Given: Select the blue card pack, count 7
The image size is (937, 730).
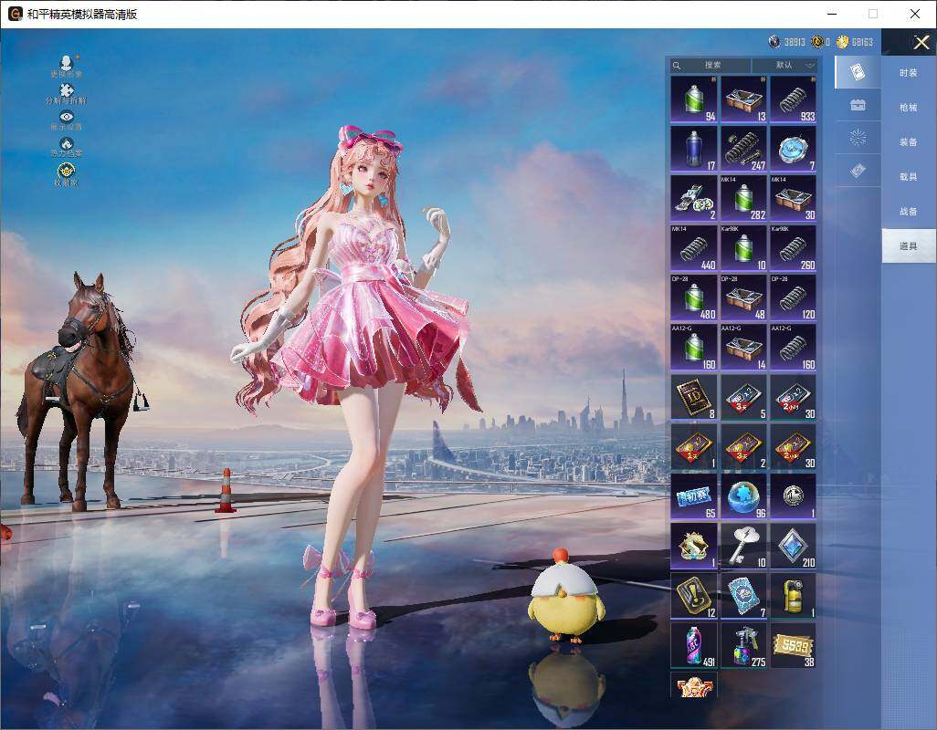Looking at the screenshot, I should click(743, 596).
